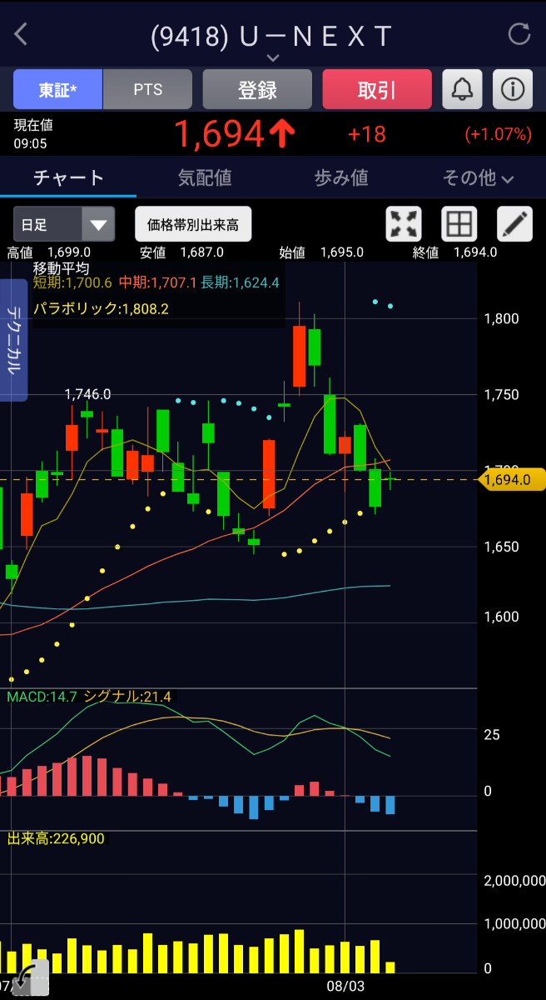Tap the 出来高:226,900 volume label
Image resolution: width=546 pixels, height=1000 pixels.
(56, 838)
